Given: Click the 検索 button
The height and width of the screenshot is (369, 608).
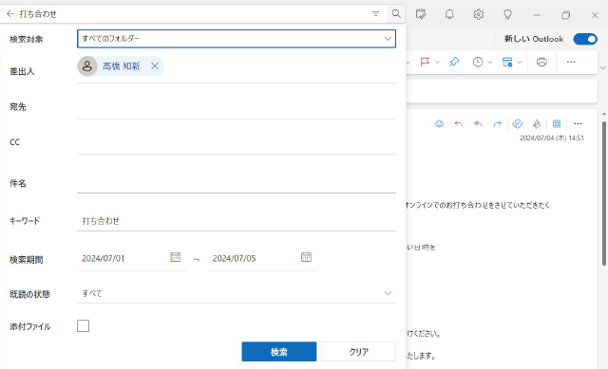Looking at the screenshot, I should coord(278,352).
